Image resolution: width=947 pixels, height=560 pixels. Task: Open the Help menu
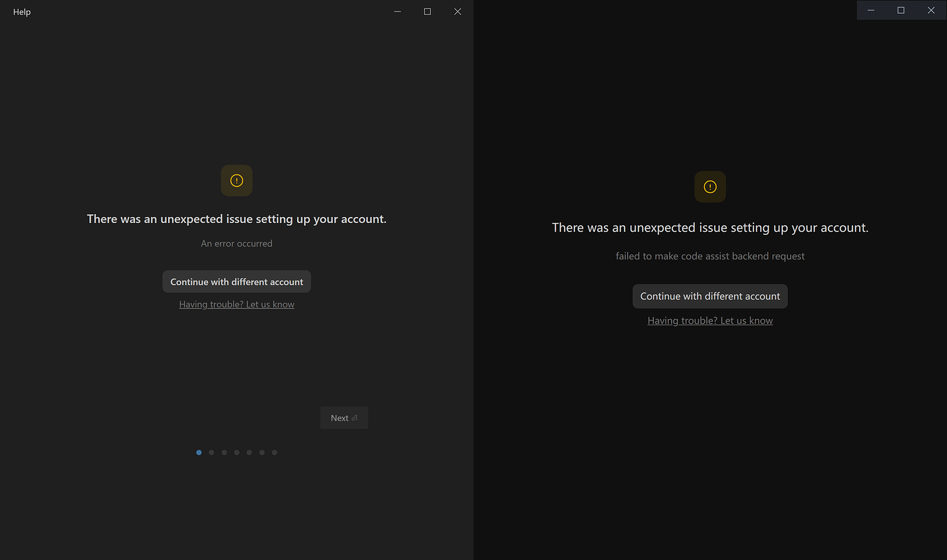[22, 12]
